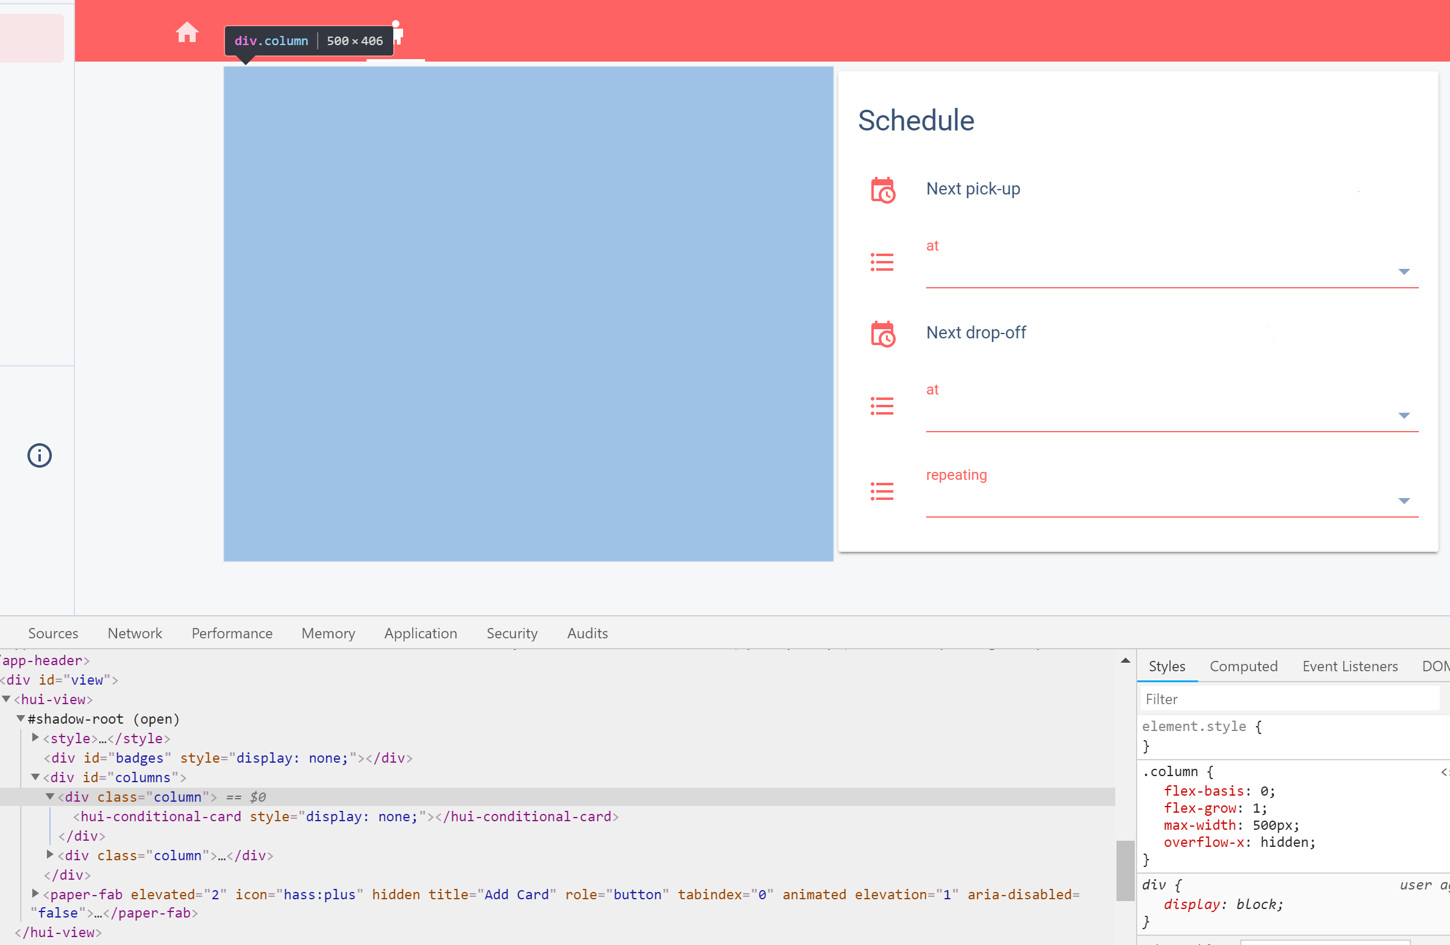Click the Next drop-off calendar clock icon
This screenshot has height=945, width=1450.
(x=882, y=333)
